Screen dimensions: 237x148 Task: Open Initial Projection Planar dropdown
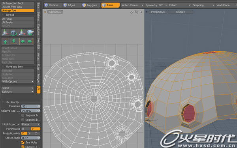[x=31, y=124]
